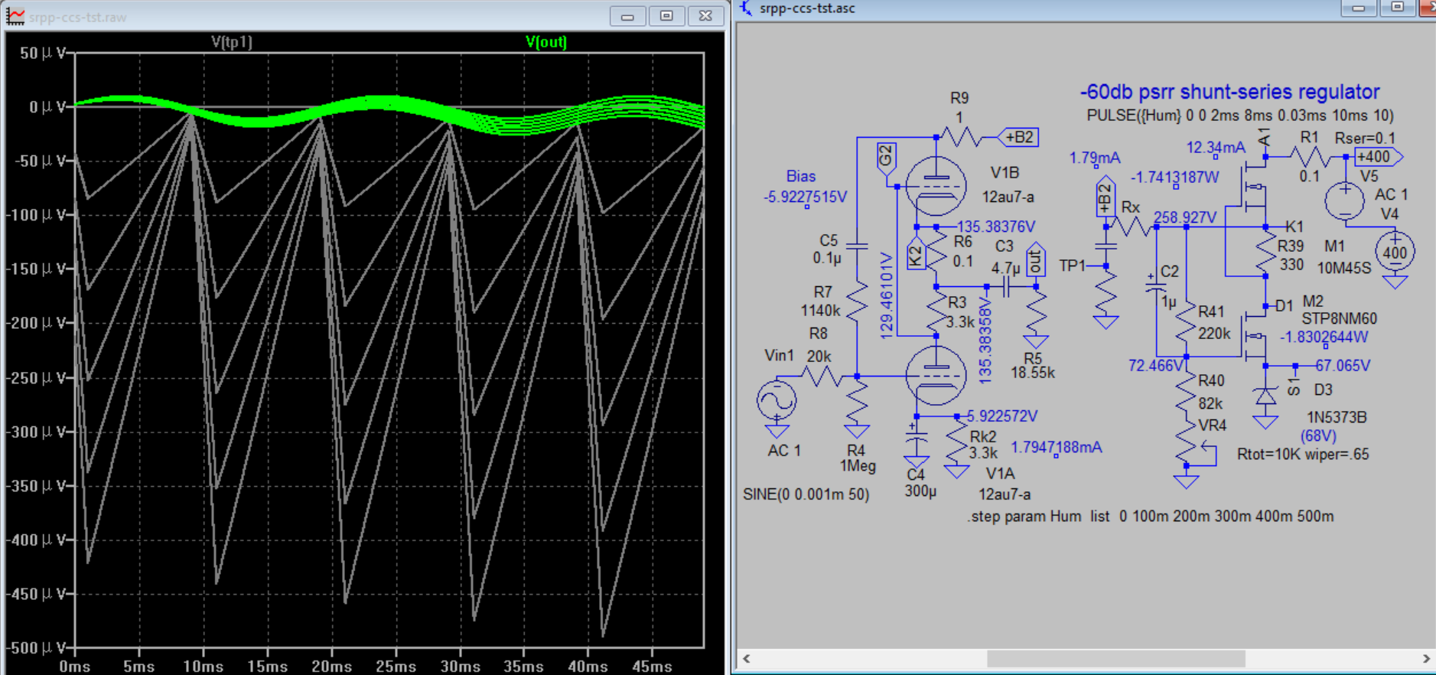Click the 25ms time axis label
1436x675 pixels.
[x=396, y=667]
